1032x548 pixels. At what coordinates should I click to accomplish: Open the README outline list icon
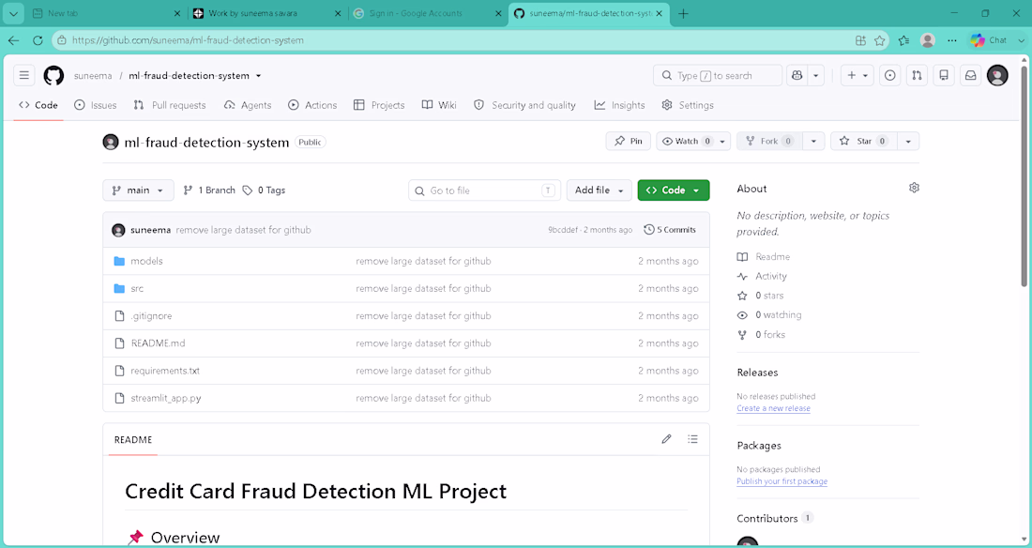click(x=693, y=439)
